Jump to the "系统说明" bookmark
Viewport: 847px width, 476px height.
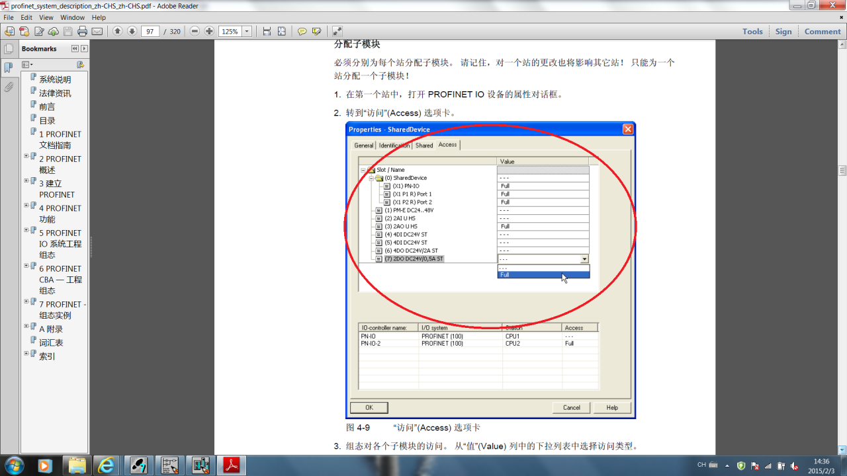pyautogui.click(x=55, y=79)
